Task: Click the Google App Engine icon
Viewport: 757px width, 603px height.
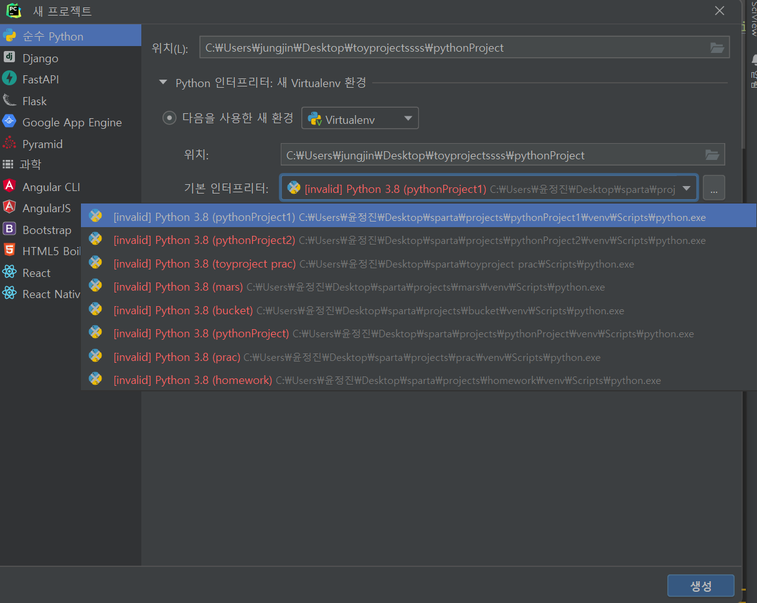Action: coord(9,121)
